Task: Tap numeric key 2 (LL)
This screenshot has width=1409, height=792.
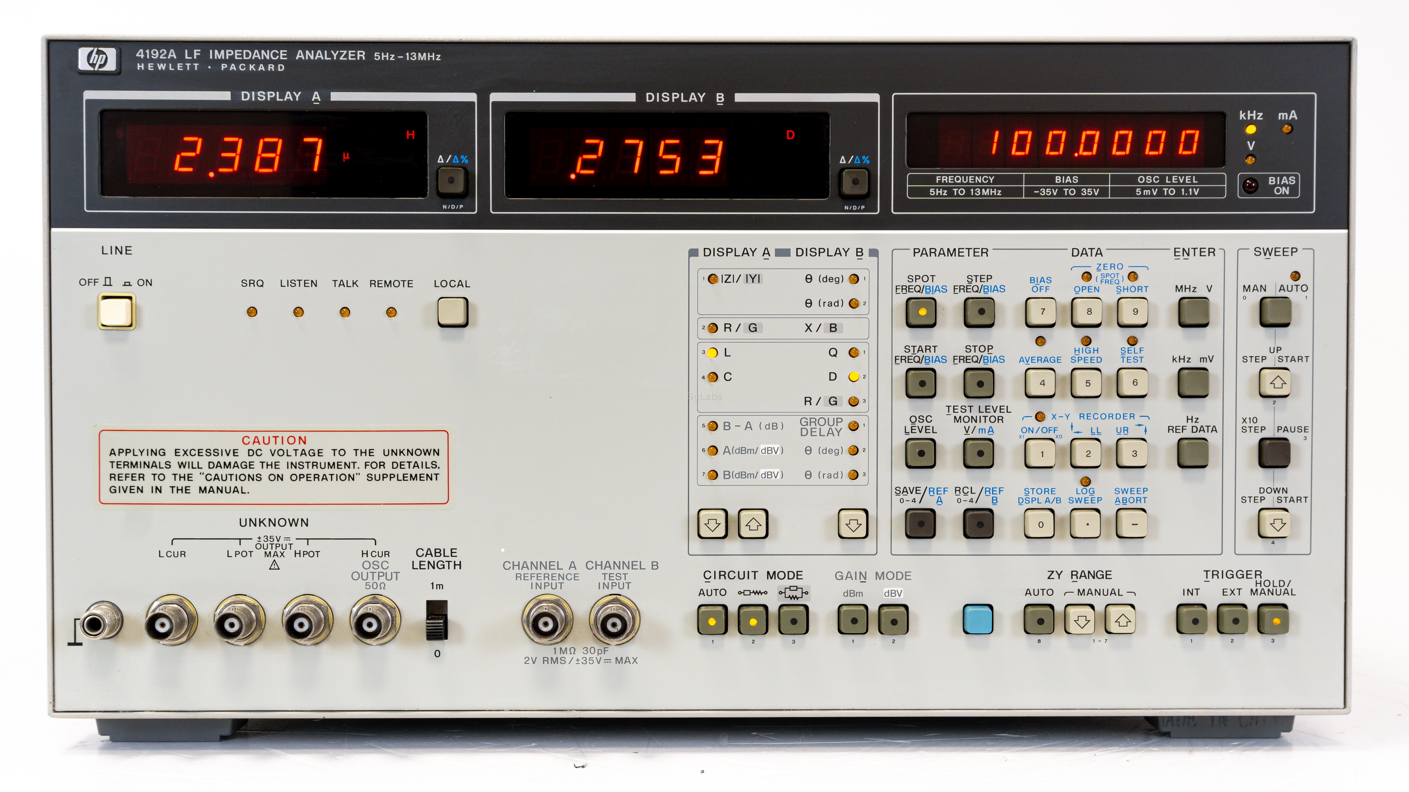Action: click(x=1086, y=453)
